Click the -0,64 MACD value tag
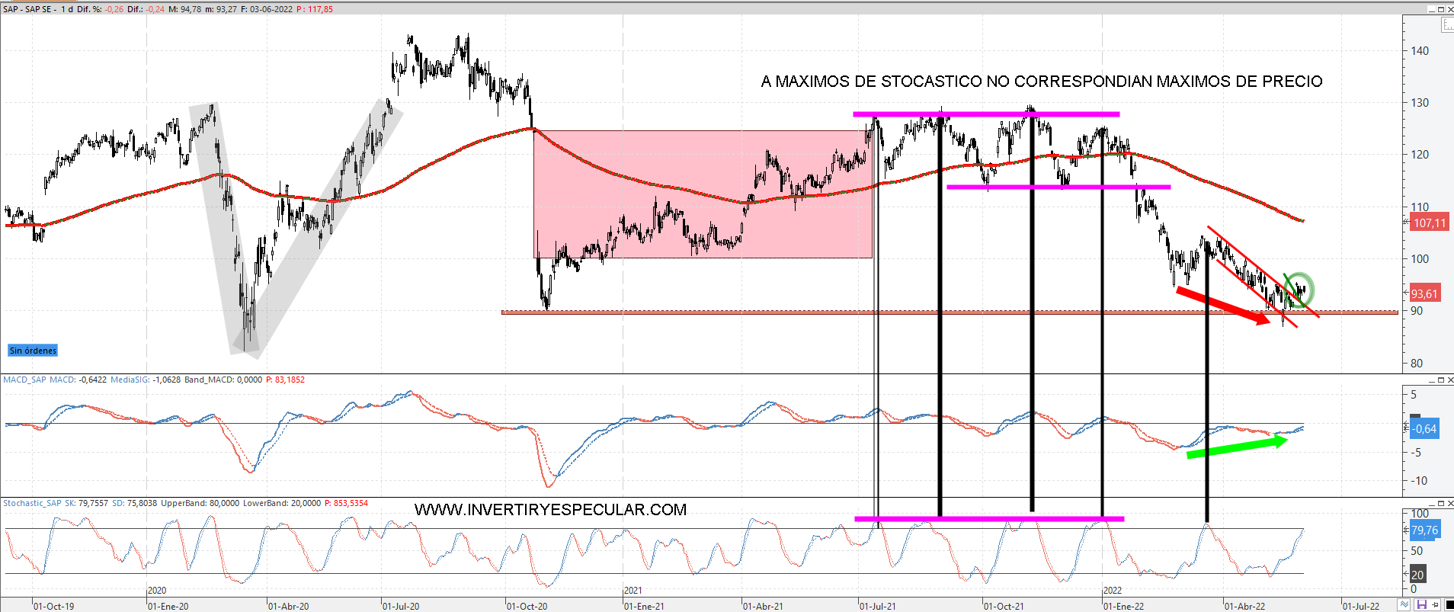Image resolution: width=1454 pixels, height=612 pixels. (x=1424, y=428)
